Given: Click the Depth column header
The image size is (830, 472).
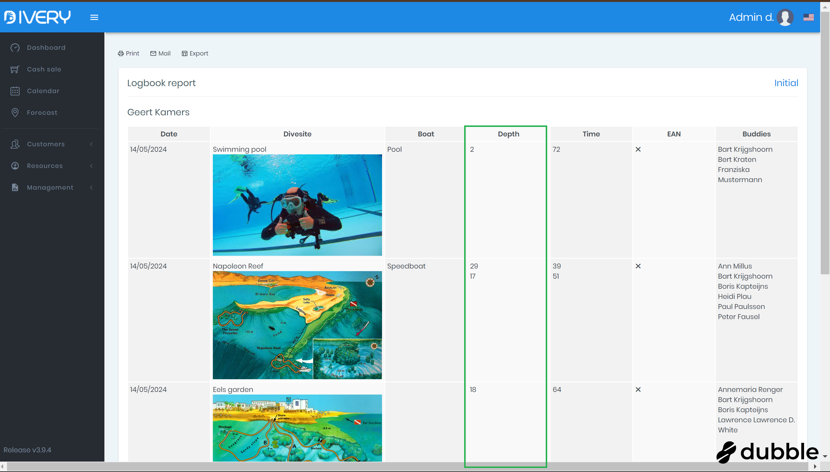Looking at the screenshot, I should [508, 134].
